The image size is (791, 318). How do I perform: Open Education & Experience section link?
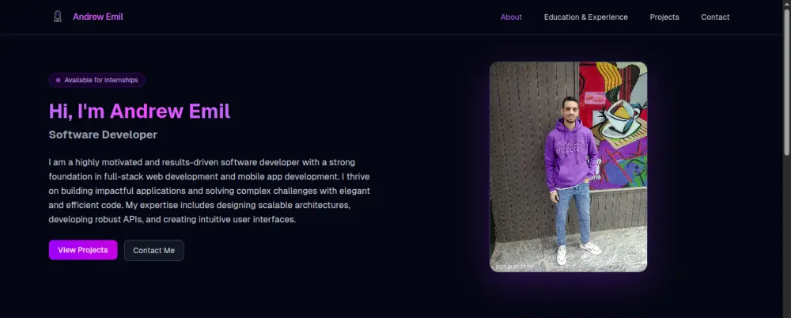point(585,17)
